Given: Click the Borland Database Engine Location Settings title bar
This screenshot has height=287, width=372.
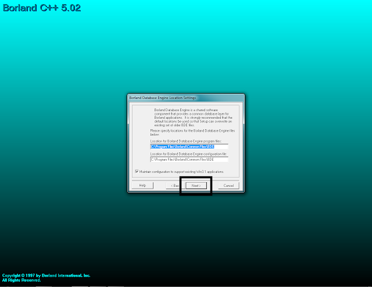Looking at the screenshot, I should tap(186, 98).
